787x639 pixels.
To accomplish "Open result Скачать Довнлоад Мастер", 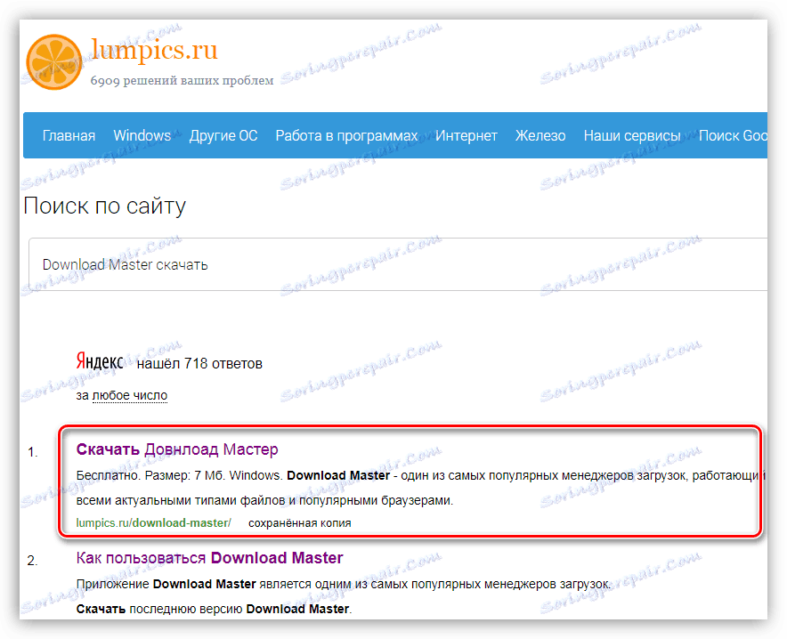I will pos(177,449).
